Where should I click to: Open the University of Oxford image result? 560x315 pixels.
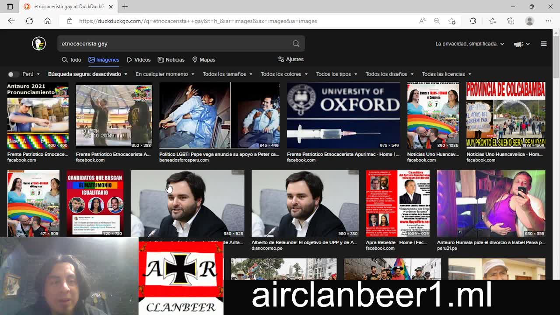point(343,115)
